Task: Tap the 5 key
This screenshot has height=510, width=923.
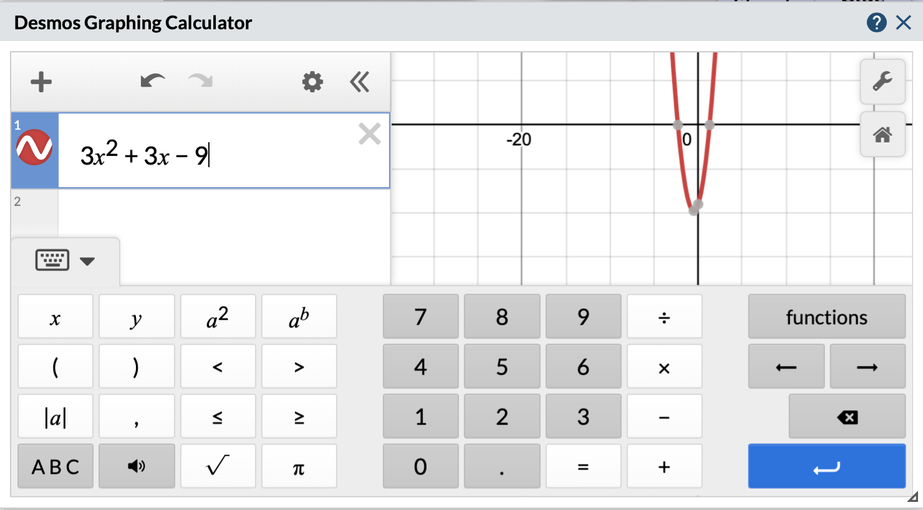Action: tap(502, 367)
